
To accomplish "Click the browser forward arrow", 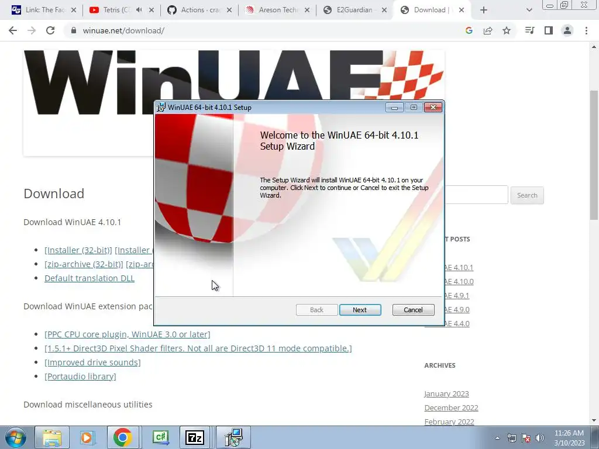I will coord(32,30).
